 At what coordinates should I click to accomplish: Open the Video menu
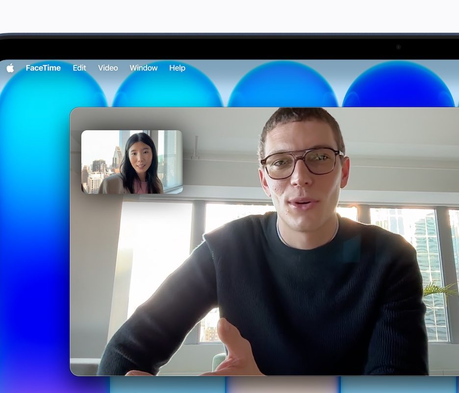coord(108,68)
